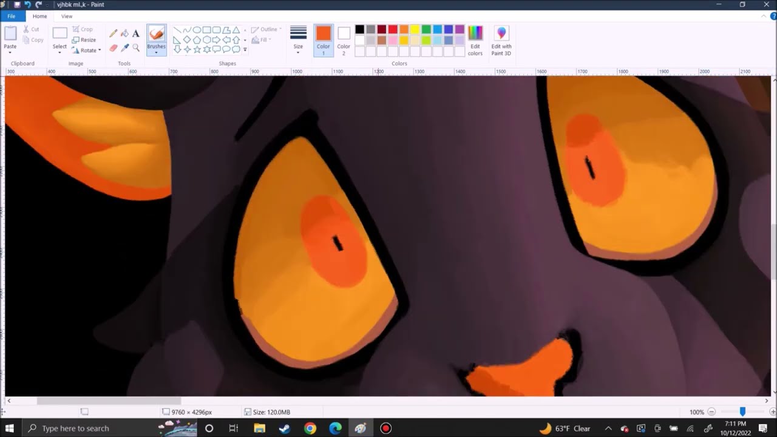
Task: Choose the Rounded rectangle shape
Action: click(x=216, y=30)
